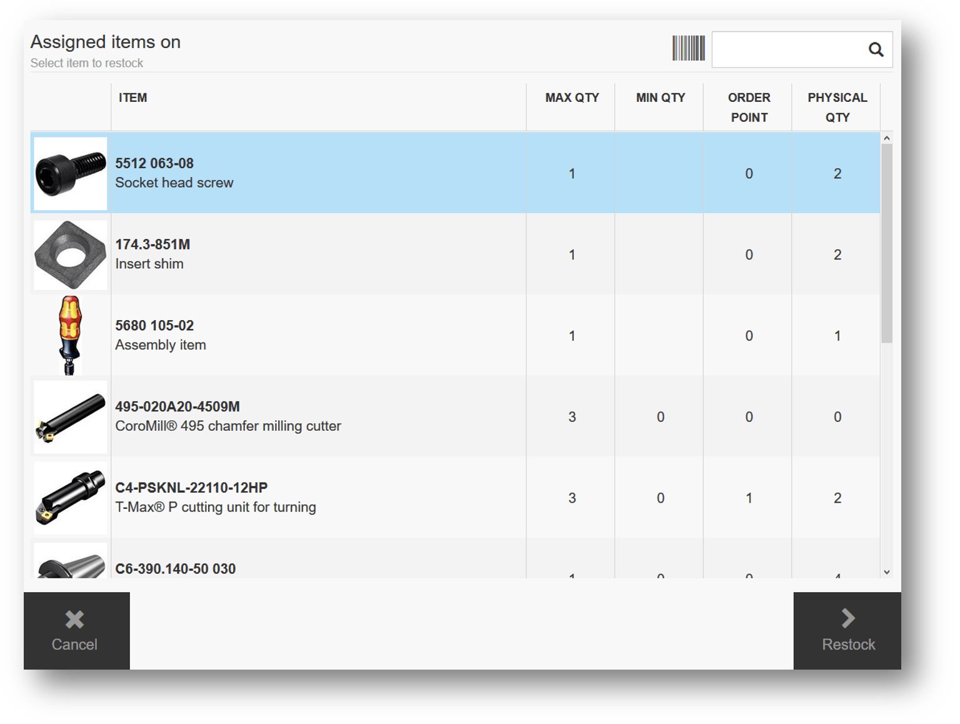
Task: Click the PHYSICAL QTY column header
Action: [x=837, y=107]
